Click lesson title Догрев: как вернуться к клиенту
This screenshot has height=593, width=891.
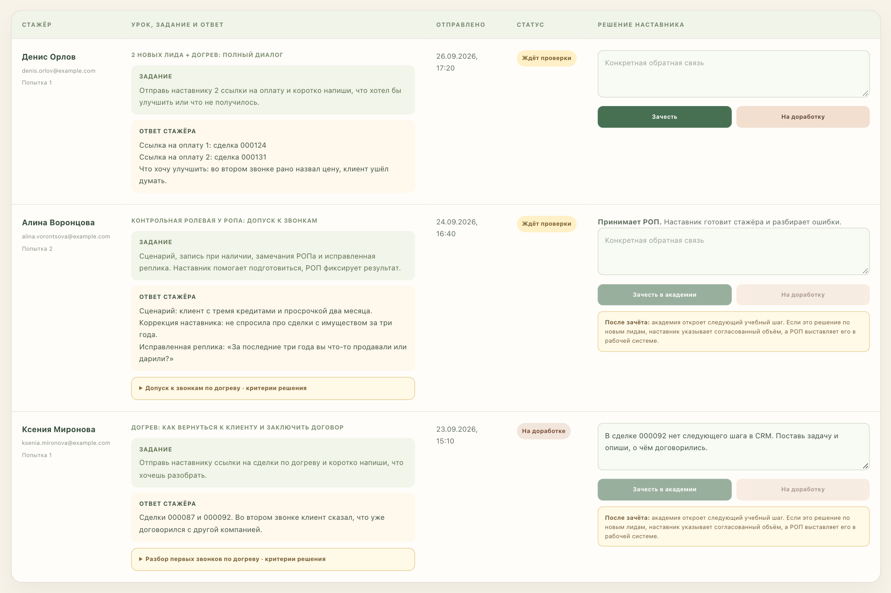pyautogui.click(x=237, y=427)
